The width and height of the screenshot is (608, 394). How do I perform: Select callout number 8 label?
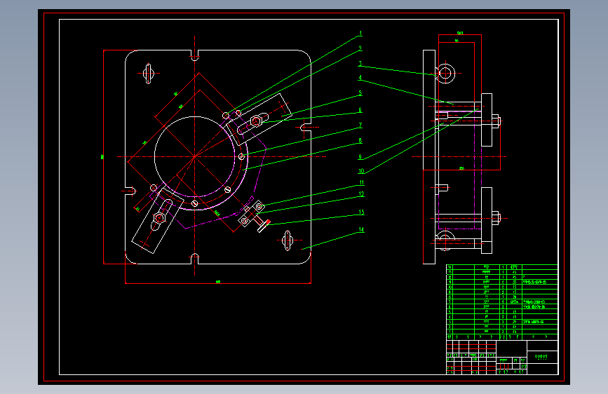coord(360,141)
